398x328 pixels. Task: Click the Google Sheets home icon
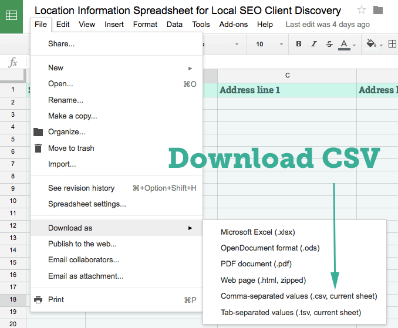12,16
